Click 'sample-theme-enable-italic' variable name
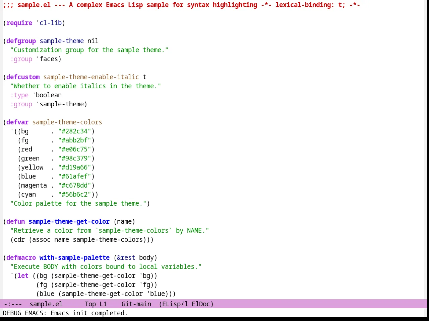The width and height of the screenshot is (429, 321). click(91, 77)
